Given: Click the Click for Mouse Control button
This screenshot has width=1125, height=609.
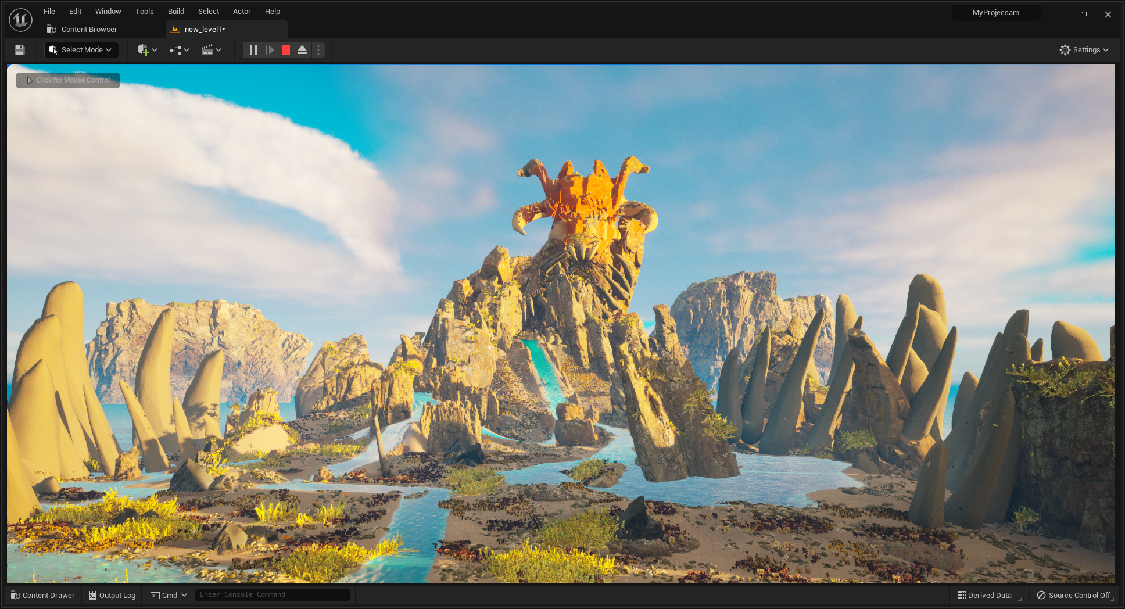Looking at the screenshot, I should [68, 80].
